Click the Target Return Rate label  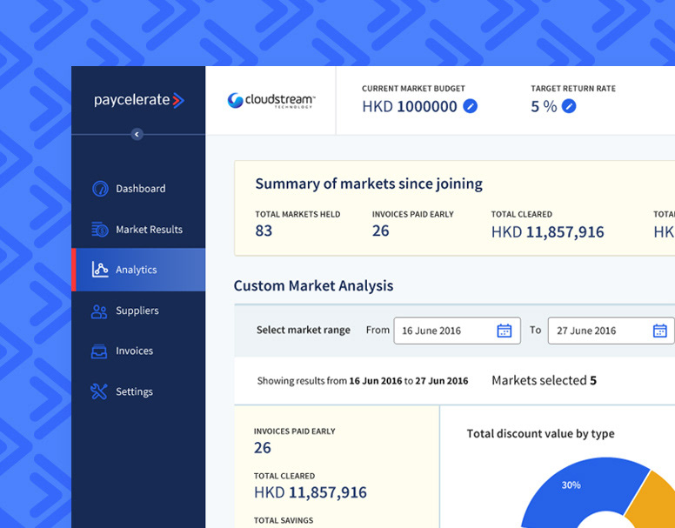[573, 89]
